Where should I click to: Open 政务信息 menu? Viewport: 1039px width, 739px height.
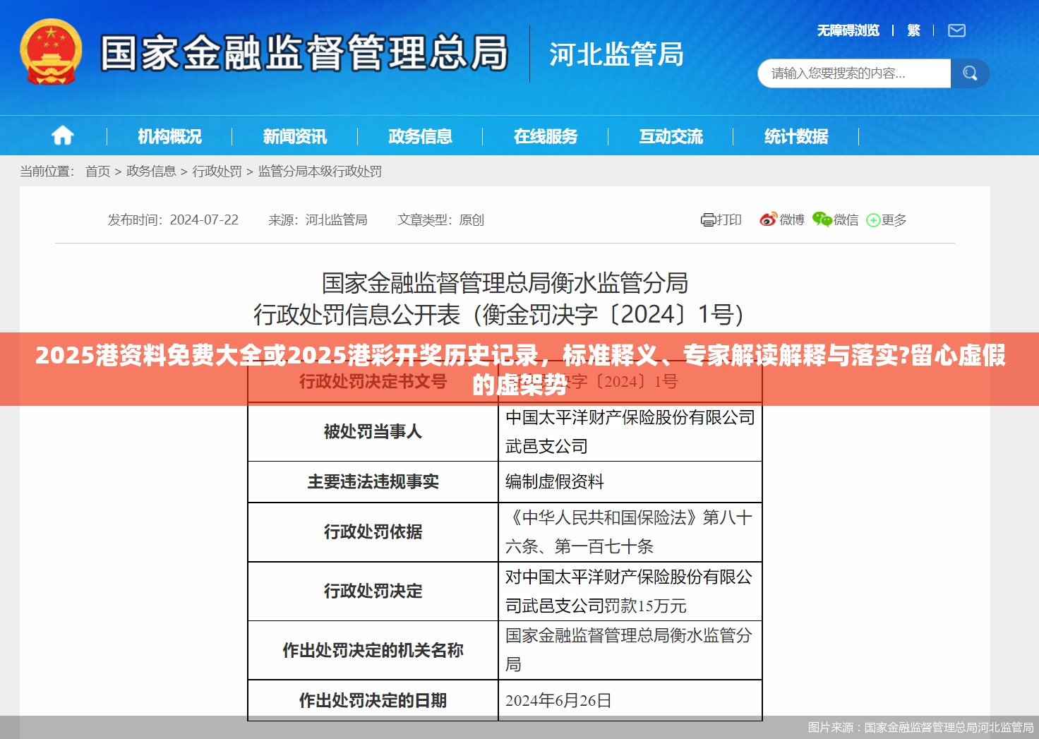point(420,136)
